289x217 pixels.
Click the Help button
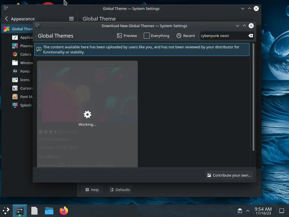(92, 190)
